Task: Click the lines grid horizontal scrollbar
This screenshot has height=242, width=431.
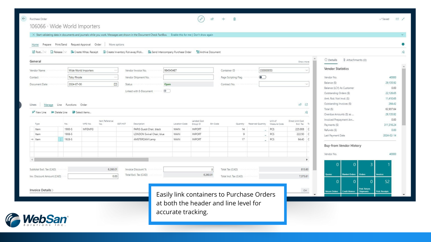Action: [91, 160]
